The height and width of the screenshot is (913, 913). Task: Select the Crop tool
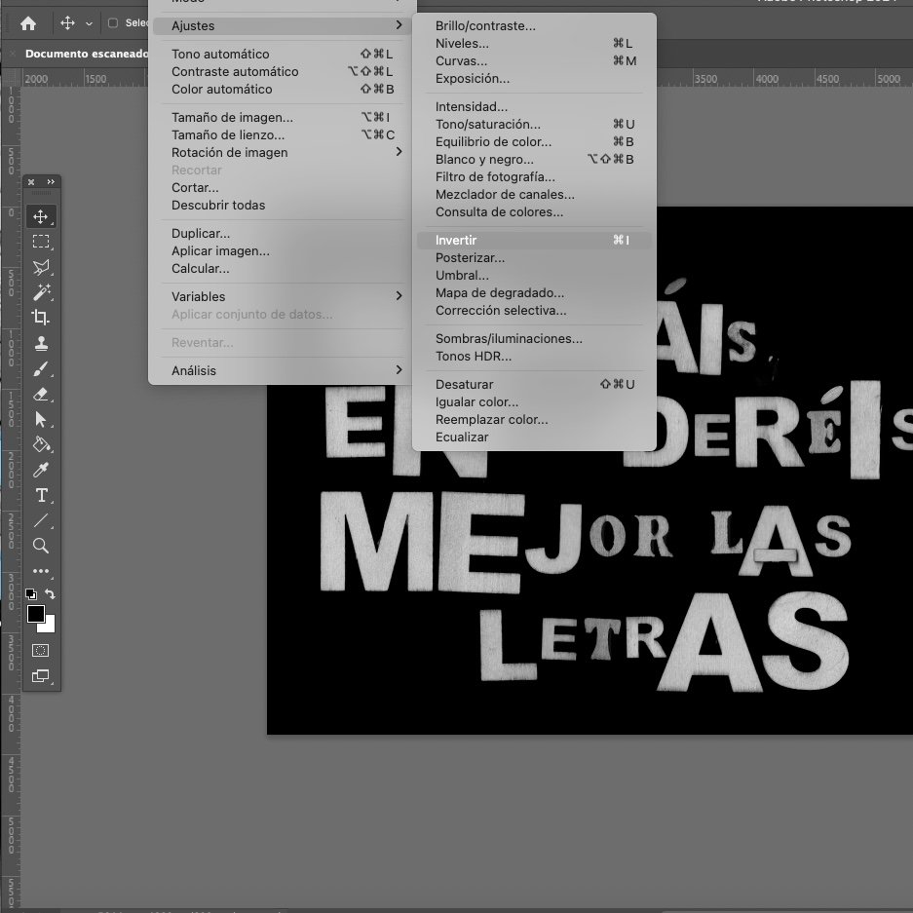41,318
